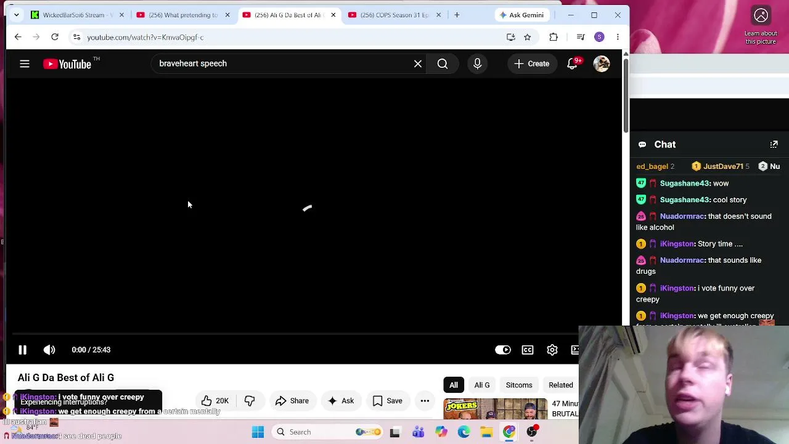Open Microsoft Teams from the taskbar
Viewport: 789px width, 444px height.
418,432
